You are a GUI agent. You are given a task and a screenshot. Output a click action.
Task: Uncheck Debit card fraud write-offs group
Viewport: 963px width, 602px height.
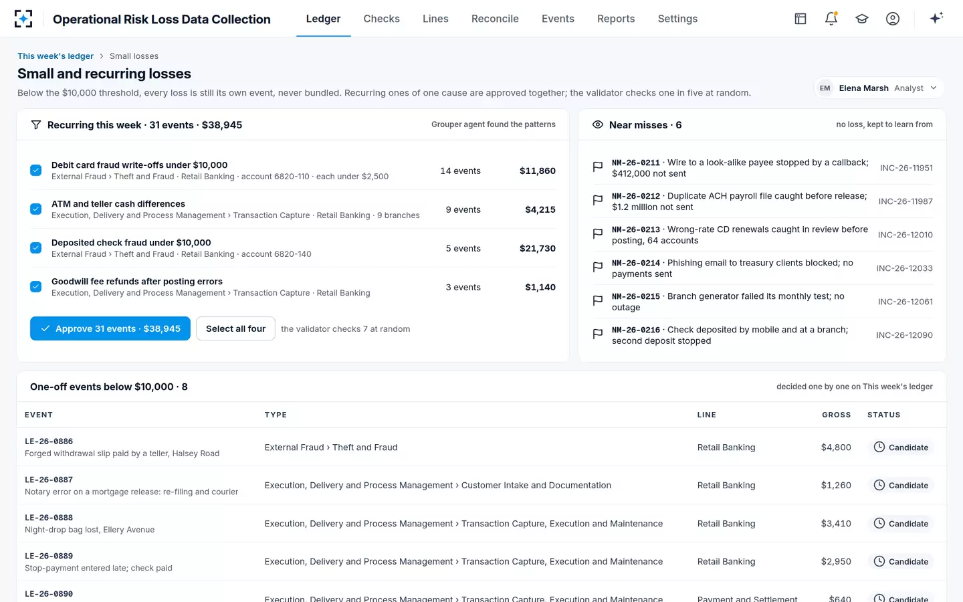(x=36, y=171)
